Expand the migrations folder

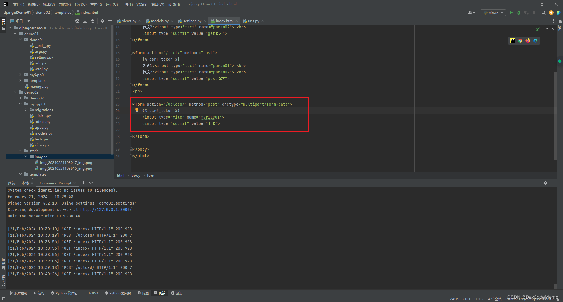26,110
